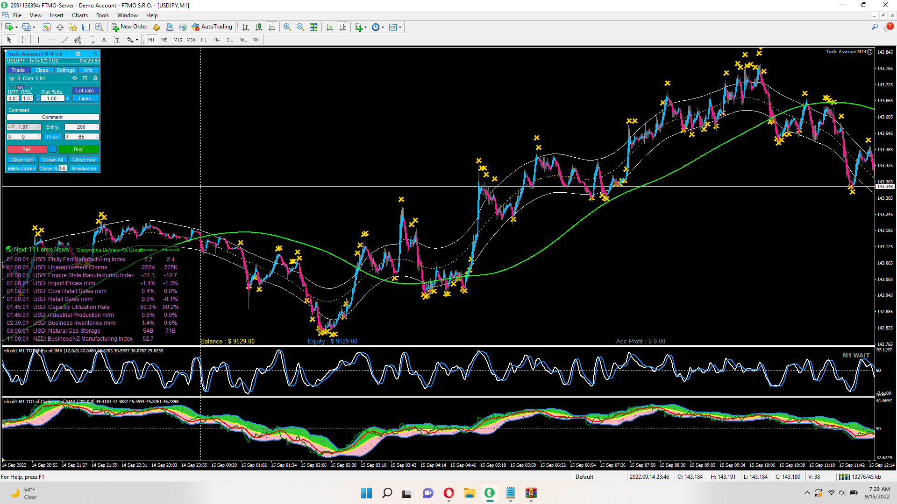Take screenshot with Trade Assistant camera icon
897x504 pixels.
coord(78,54)
